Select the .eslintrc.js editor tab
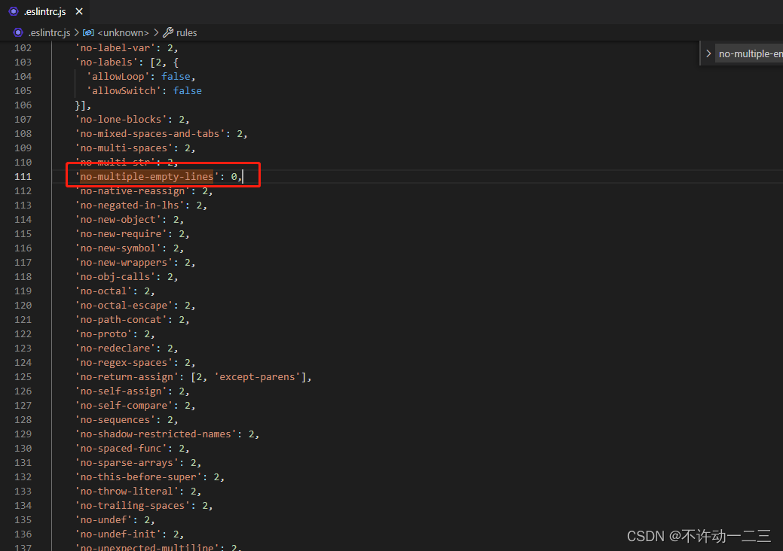783x551 pixels. pos(43,11)
